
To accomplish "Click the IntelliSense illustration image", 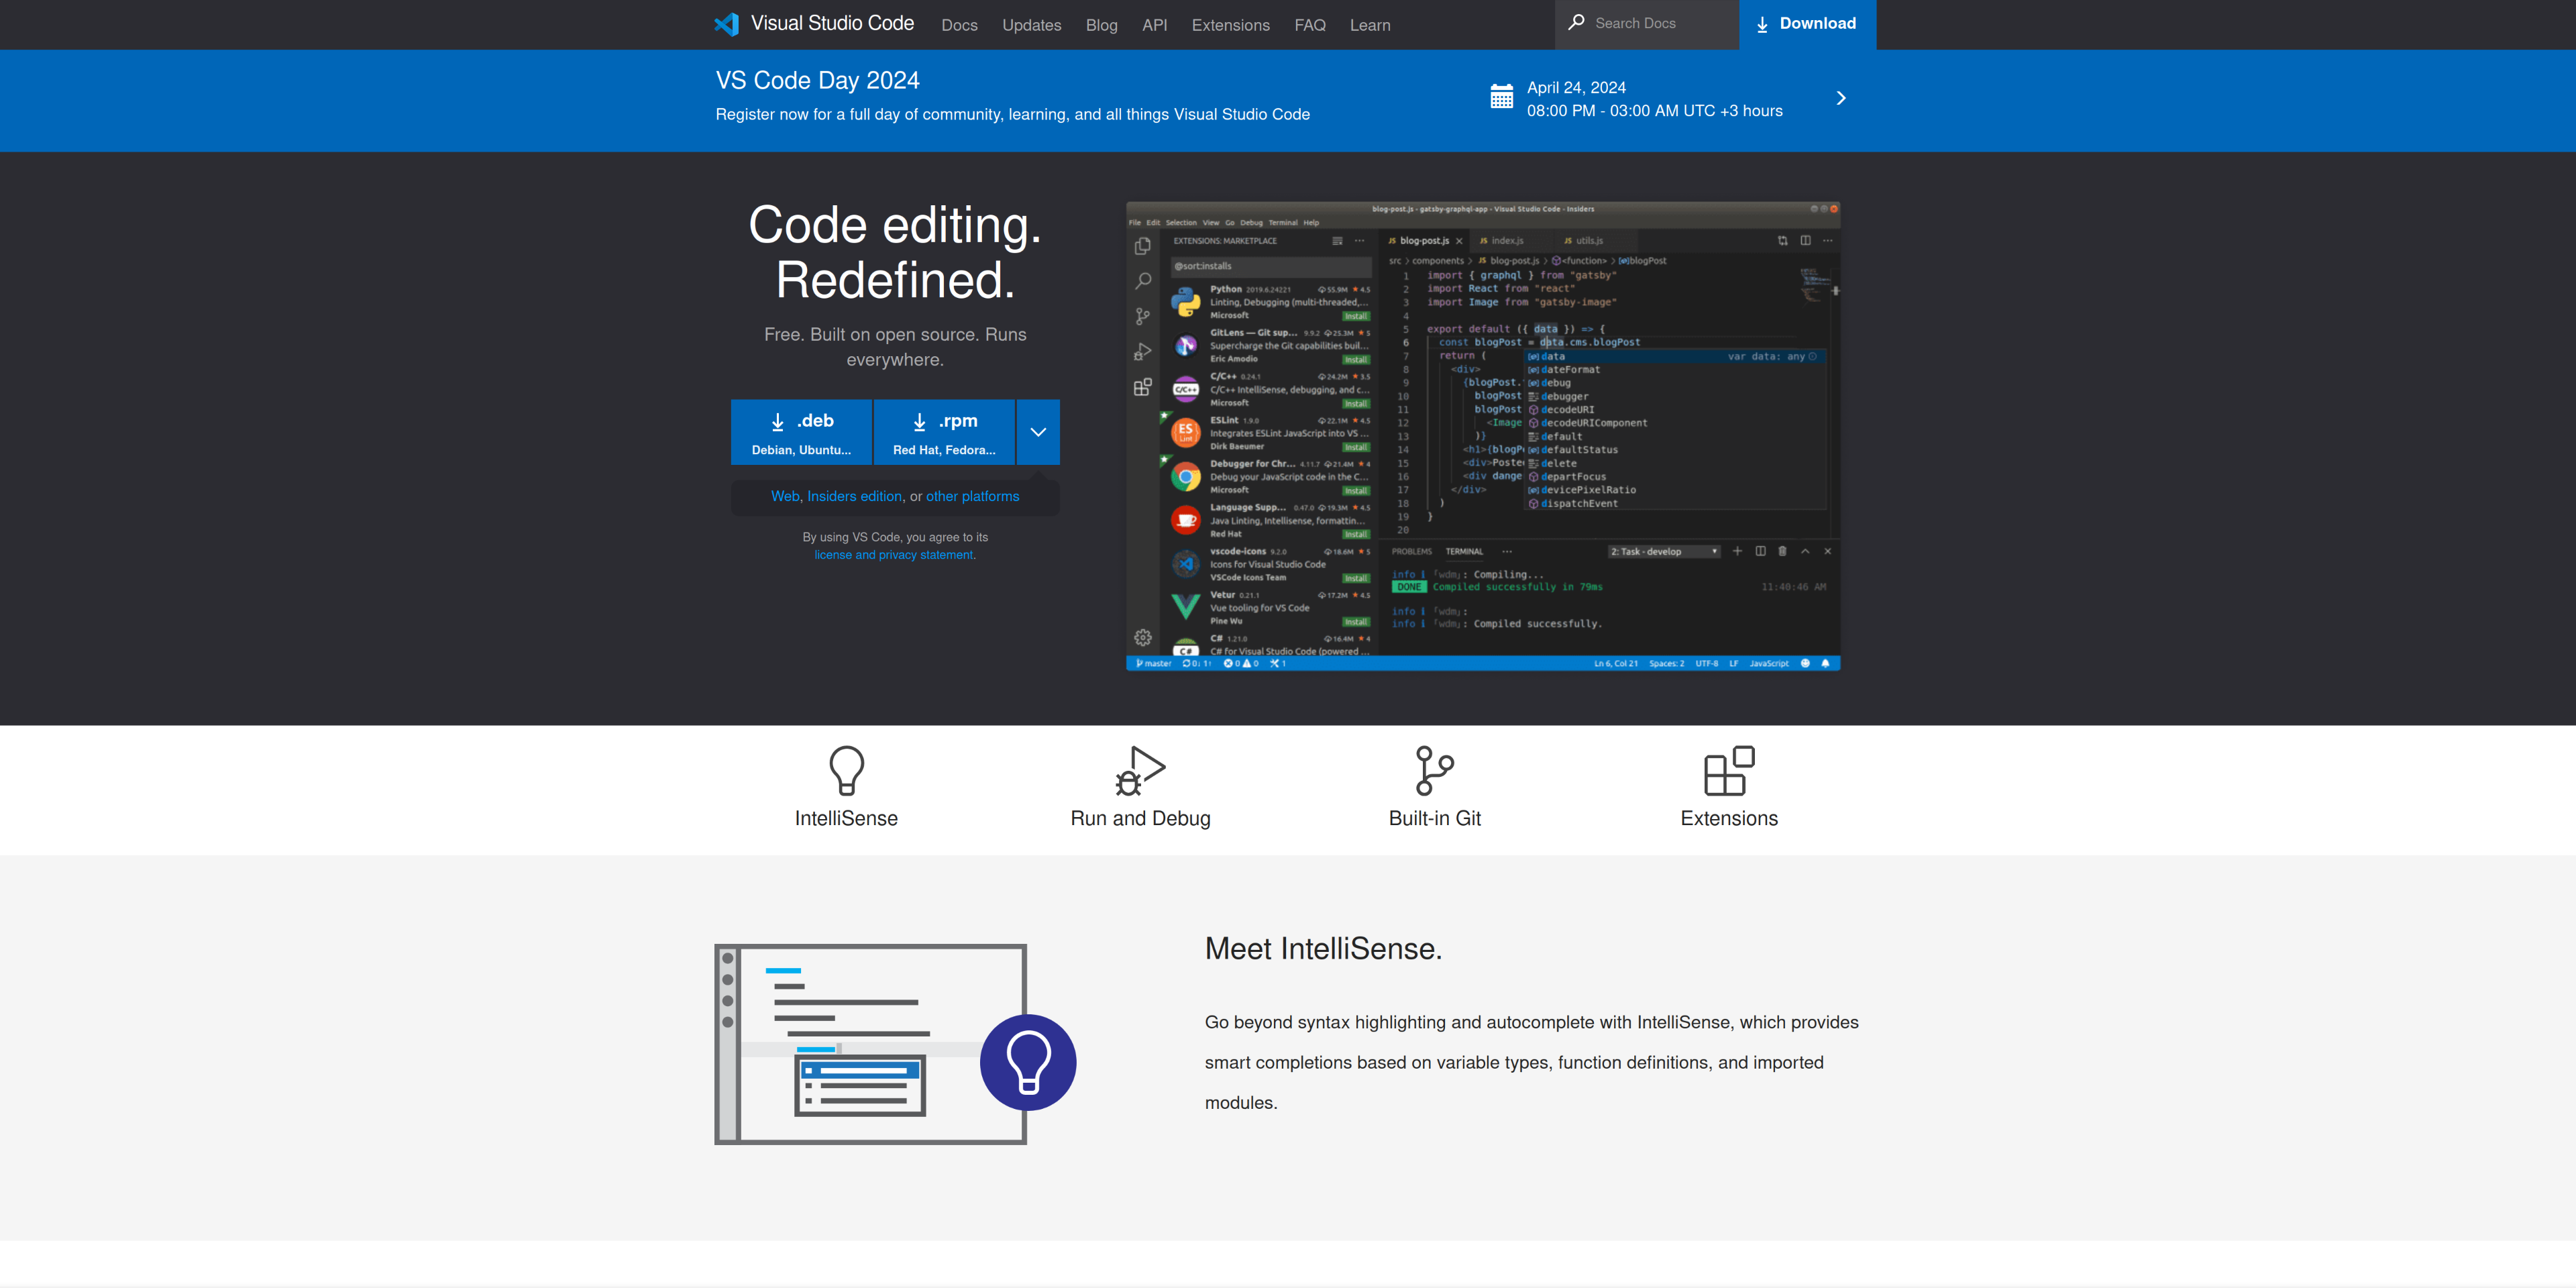I will click(895, 1043).
